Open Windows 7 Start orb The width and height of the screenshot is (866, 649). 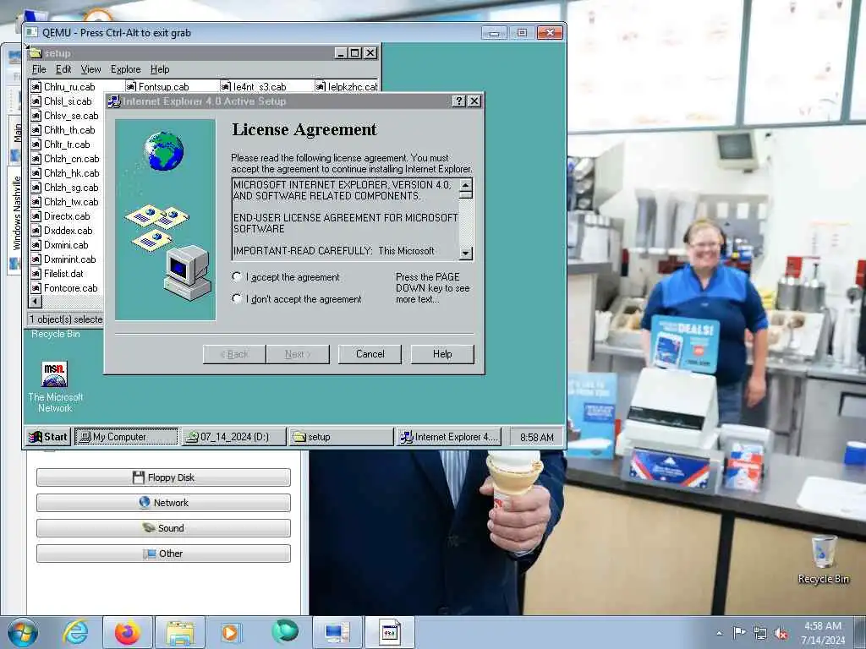[x=23, y=632]
